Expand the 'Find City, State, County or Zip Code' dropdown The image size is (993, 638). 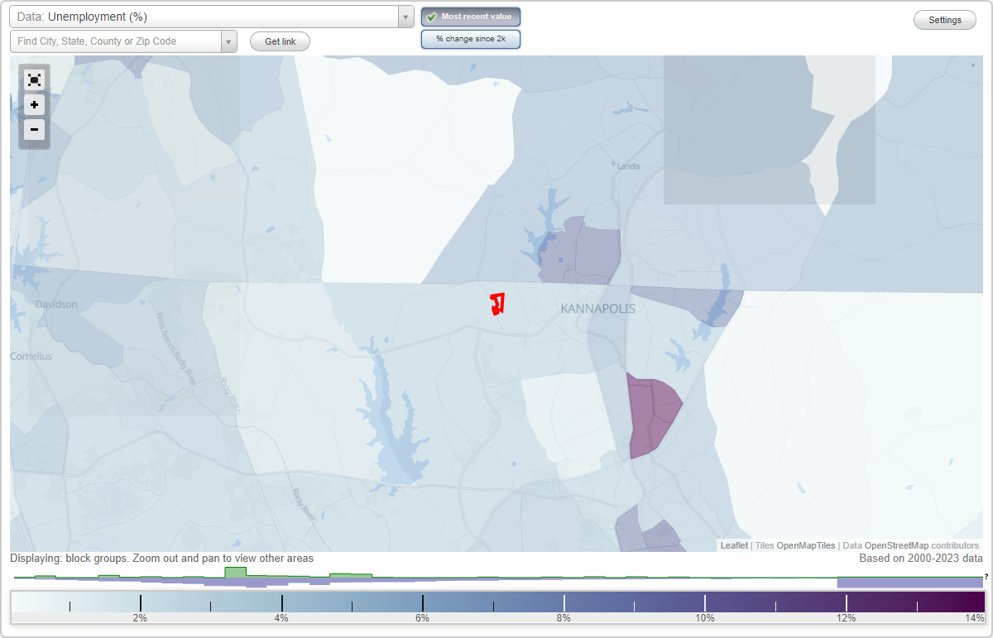(x=228, y=41)
